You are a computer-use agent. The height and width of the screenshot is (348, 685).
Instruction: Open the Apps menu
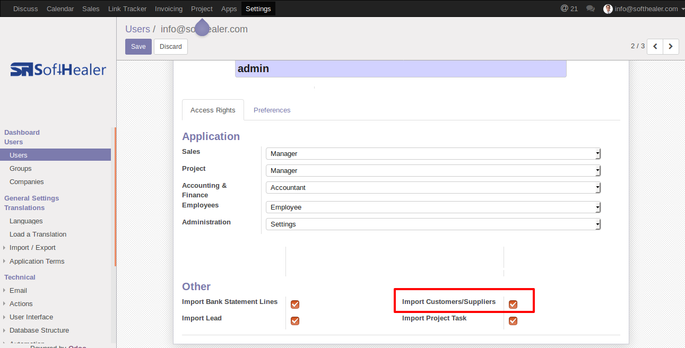click(x=229, y=8)
